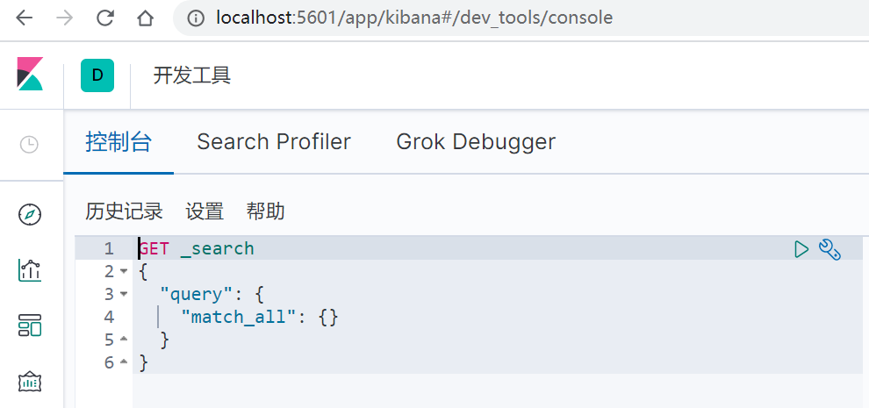Run the request with green play icon
Image resolution: width=869 pixels, height=408 pixels.
tap(801, 249)
